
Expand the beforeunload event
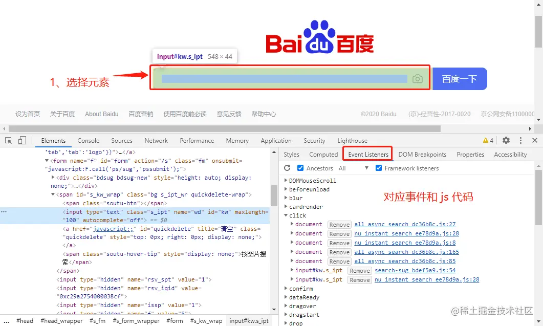point(286,189)
